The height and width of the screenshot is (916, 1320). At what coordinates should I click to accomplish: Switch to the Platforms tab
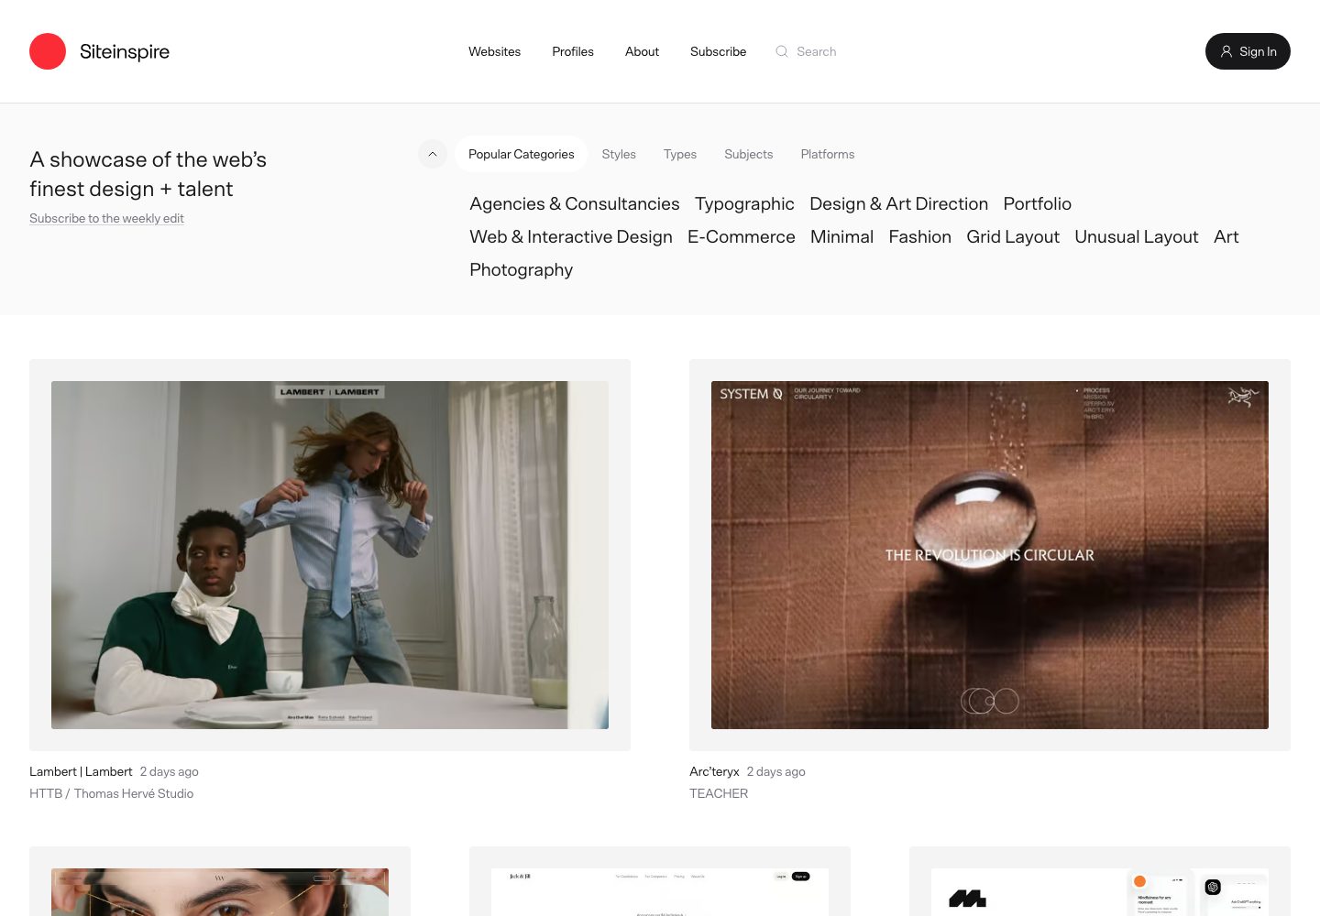pyautogui.click(x=827, y=154)
